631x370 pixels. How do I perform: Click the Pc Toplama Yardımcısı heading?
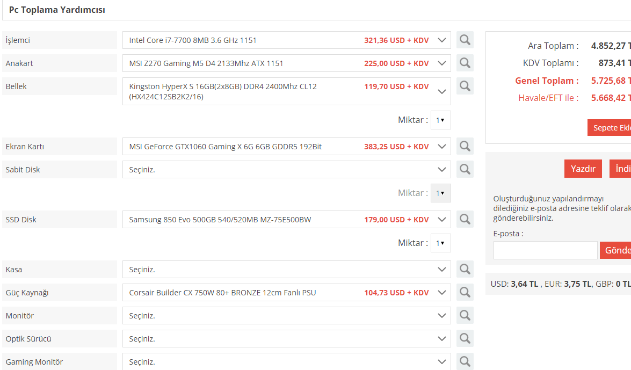point(57,10)
